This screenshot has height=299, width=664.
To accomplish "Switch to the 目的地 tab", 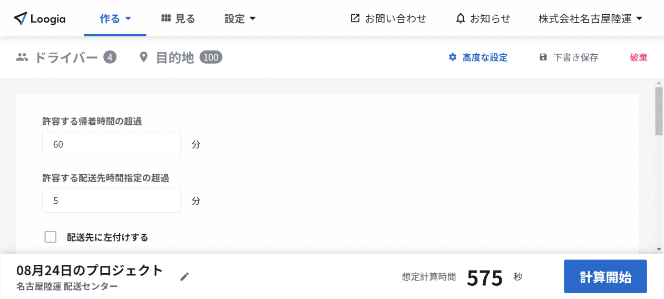I will pyautogui.click(x=180, y=57).
